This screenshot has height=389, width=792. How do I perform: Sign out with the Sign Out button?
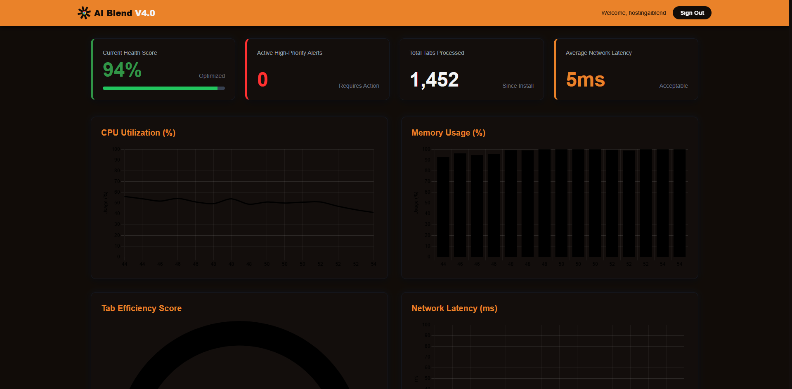point(692,13)
